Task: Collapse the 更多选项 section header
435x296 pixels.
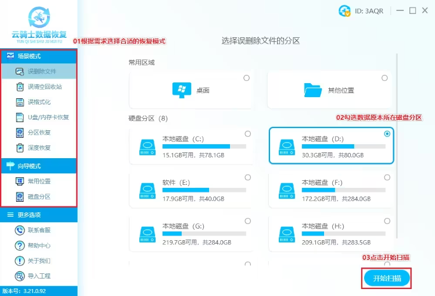Action: (39, 215)
